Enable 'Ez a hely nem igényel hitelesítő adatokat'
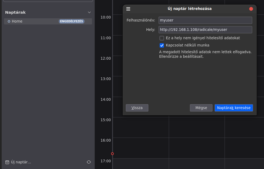264x169 pixels. coord(162,38)
